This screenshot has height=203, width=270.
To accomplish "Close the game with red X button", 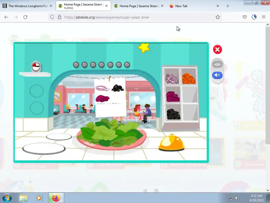I will click(217, 49).
